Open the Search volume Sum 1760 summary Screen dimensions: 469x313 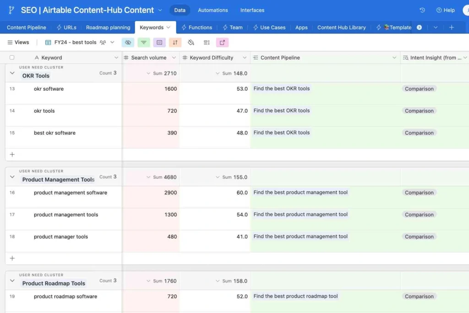click(x=162, y=281)
